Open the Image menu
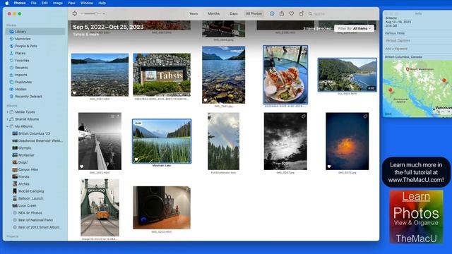 (58, 3)
